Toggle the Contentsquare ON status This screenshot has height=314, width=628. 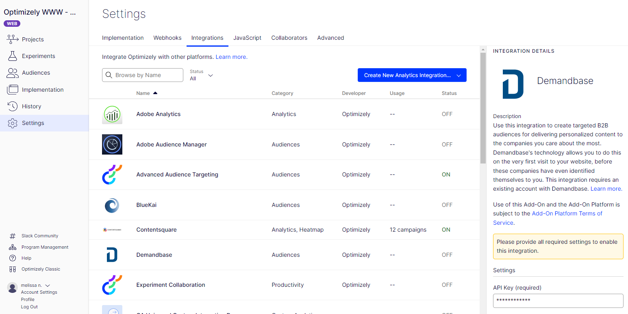pos(446,230)
